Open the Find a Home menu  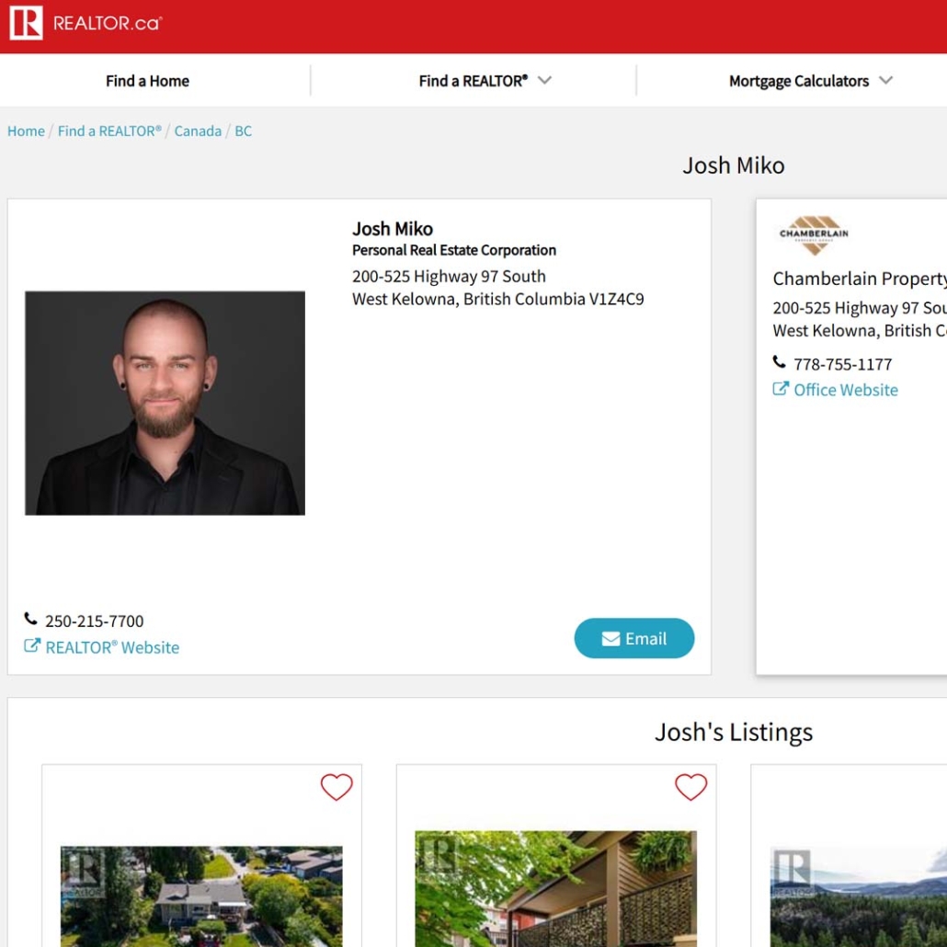tap(147, 81)
